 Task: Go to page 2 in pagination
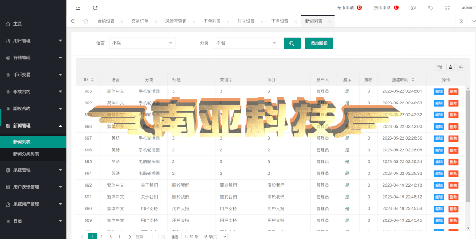101,237
